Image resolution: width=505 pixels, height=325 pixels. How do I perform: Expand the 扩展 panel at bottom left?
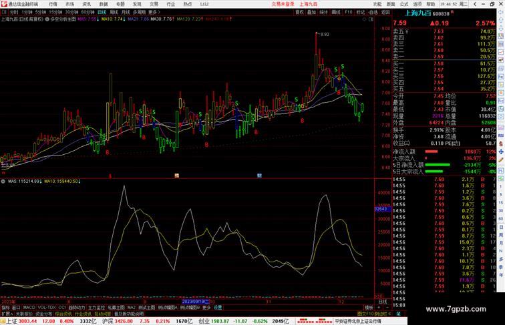(x=7, y=314)
